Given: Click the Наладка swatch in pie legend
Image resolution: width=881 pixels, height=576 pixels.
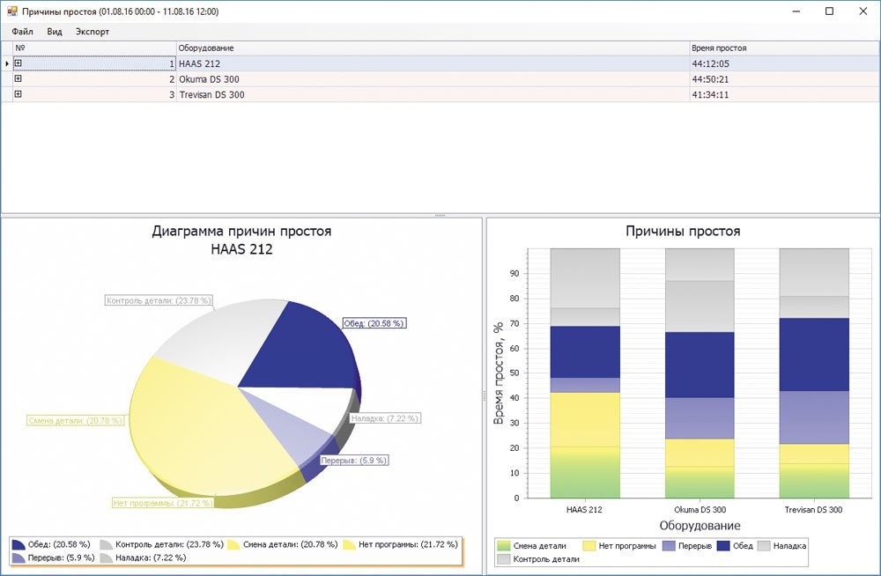Looking at the screenshot, I should (x=107, y=558).
